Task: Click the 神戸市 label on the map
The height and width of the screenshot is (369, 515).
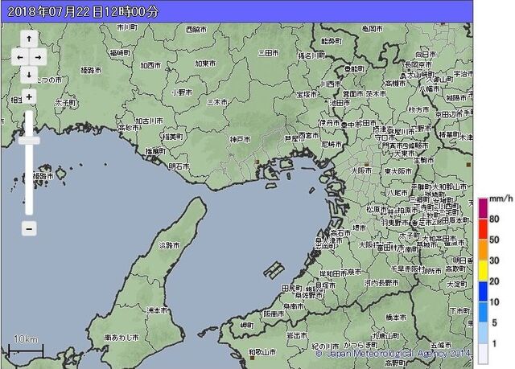Action: click(x=240, y=140)
